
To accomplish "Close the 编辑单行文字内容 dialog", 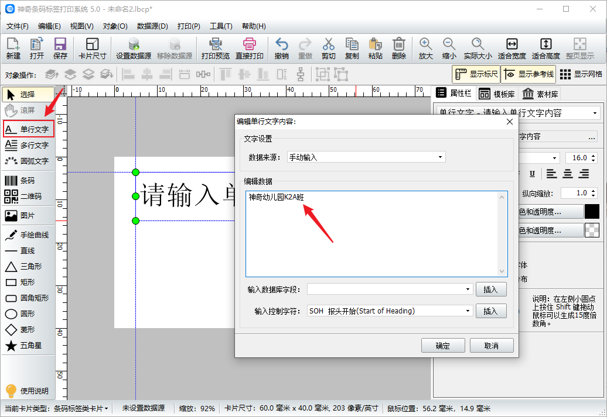I will point(510,122).
